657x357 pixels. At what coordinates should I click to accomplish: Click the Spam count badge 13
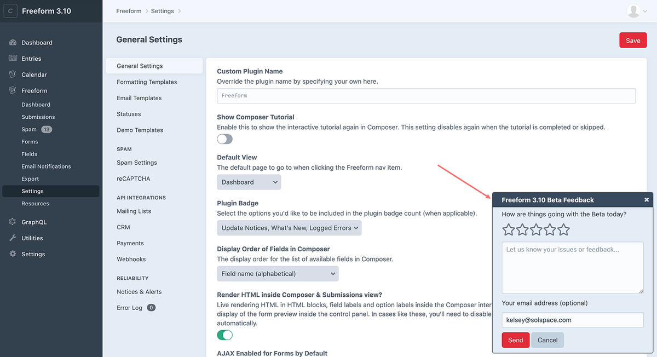[47, 130]
